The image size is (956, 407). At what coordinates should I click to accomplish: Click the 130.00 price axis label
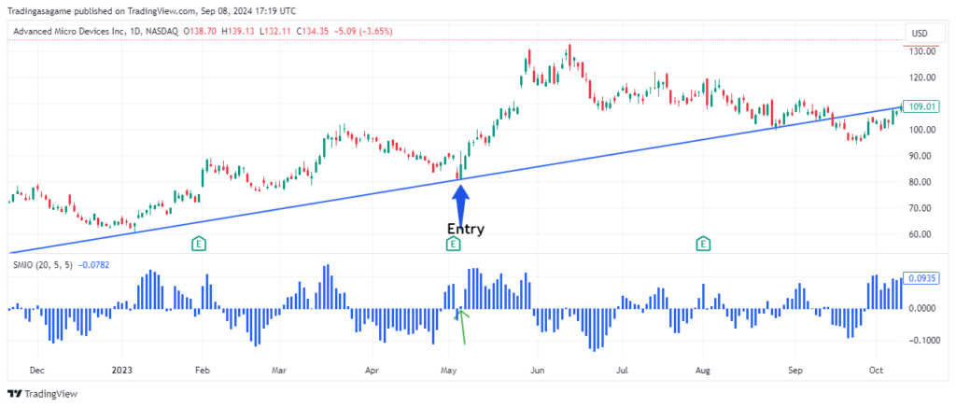pos(921,51)
